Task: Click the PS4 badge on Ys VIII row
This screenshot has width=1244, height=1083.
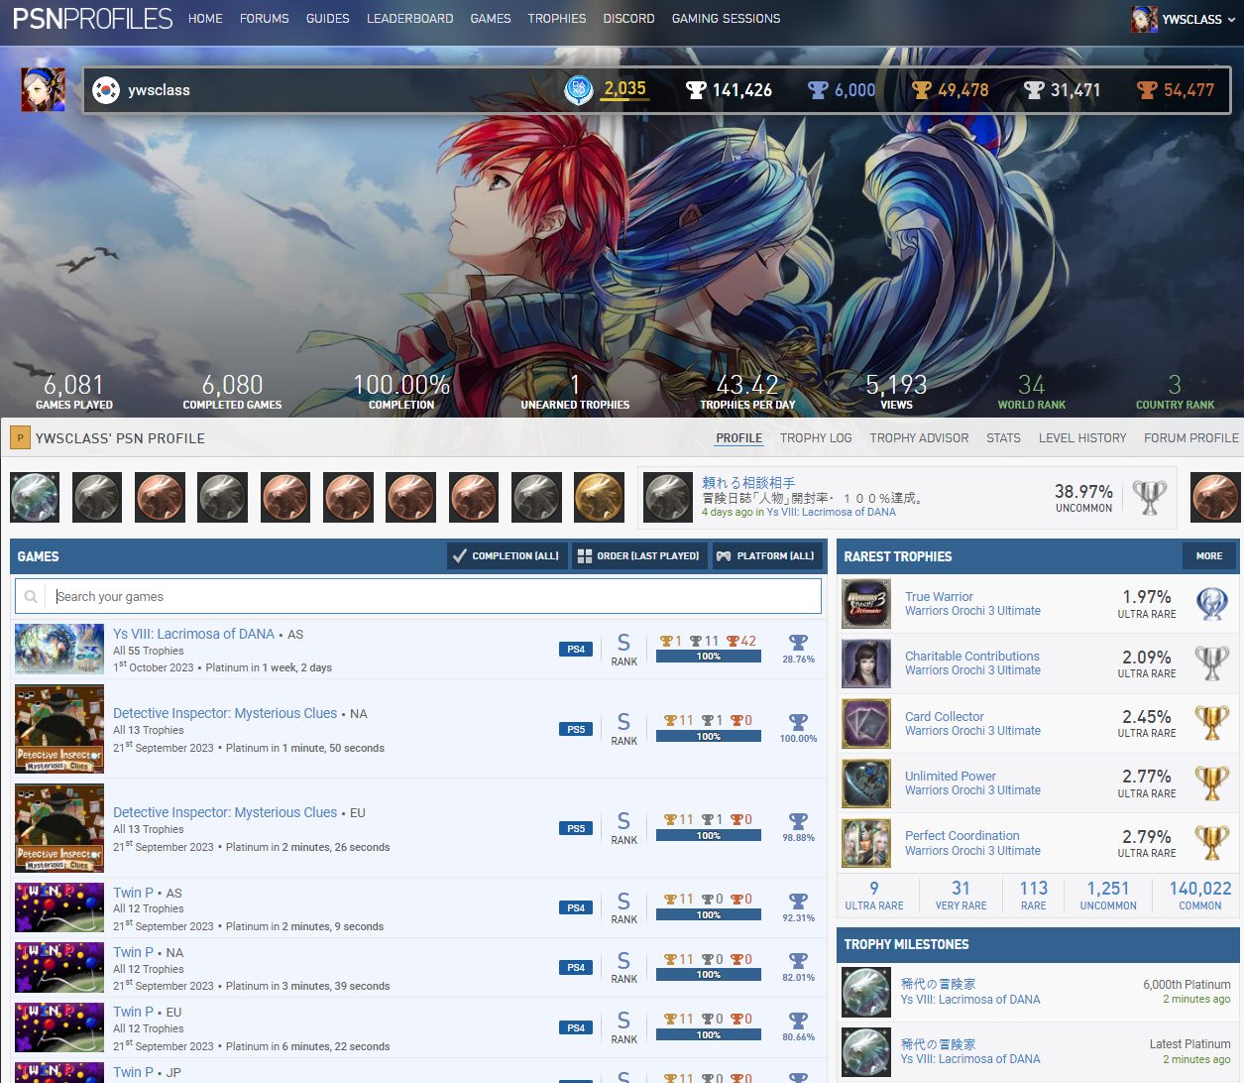Action: tap(576, 650)
